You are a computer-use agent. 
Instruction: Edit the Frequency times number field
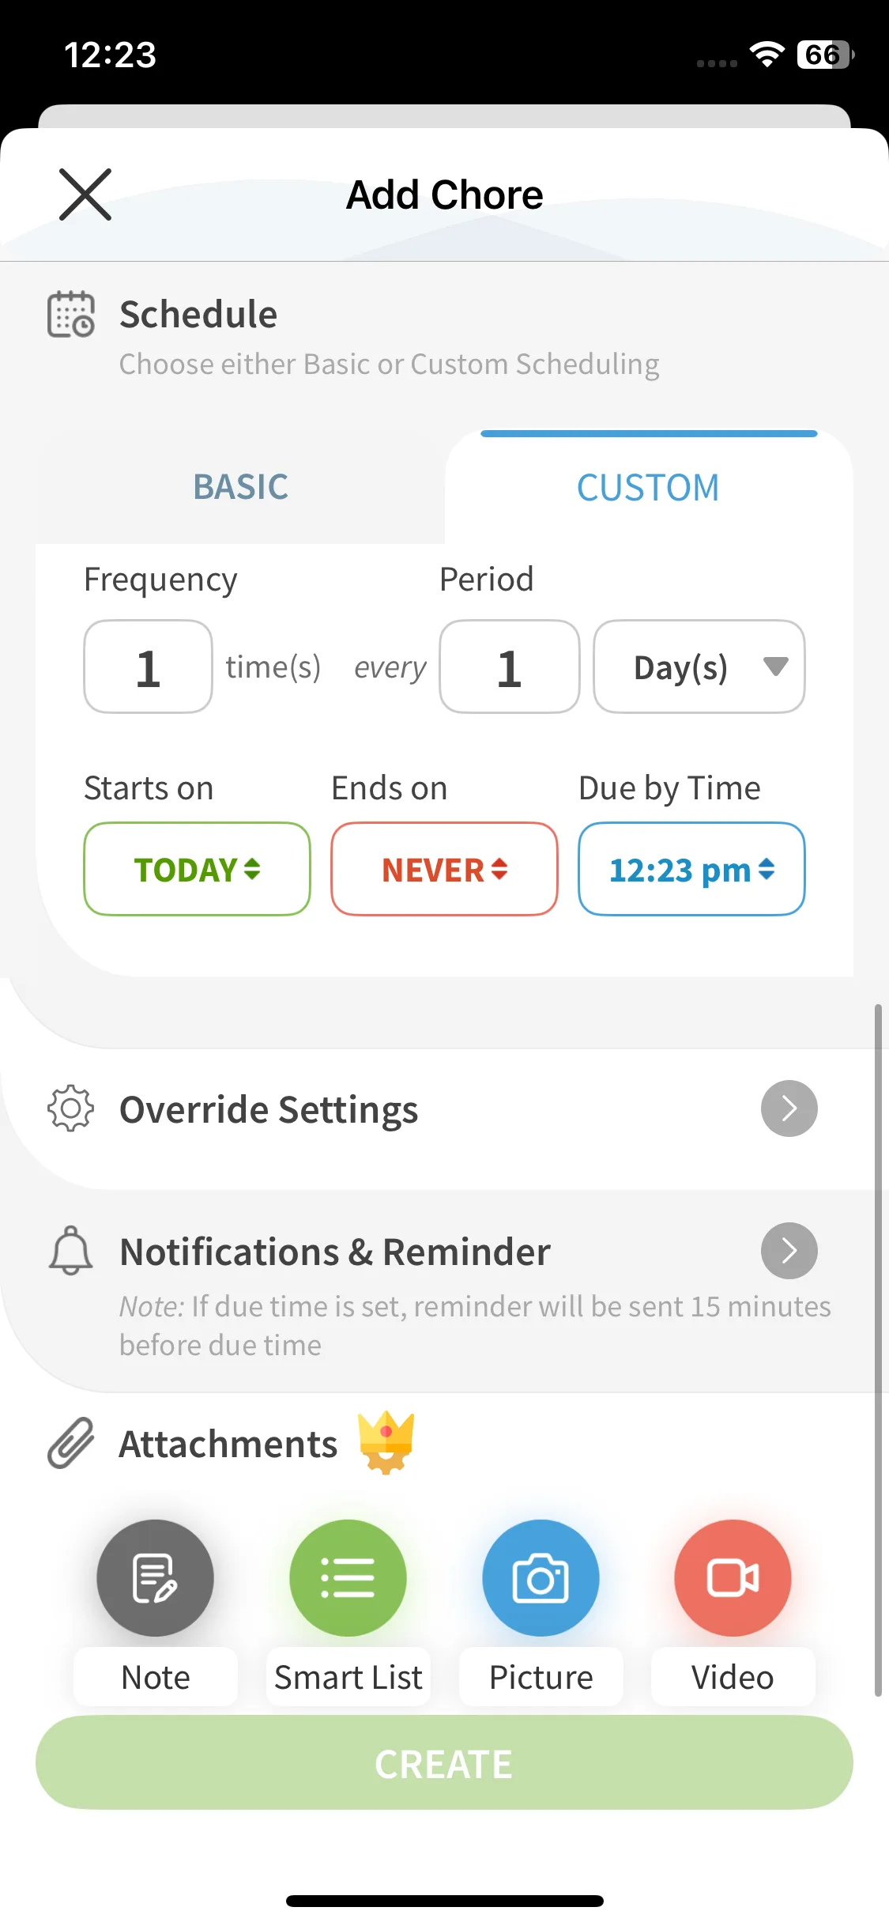[x=148, y=667]
